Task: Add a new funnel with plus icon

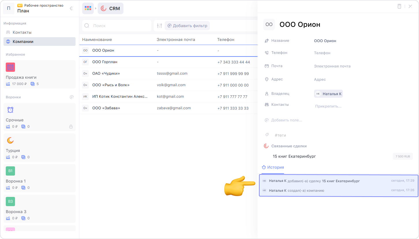Action: [x=72, y=97]
